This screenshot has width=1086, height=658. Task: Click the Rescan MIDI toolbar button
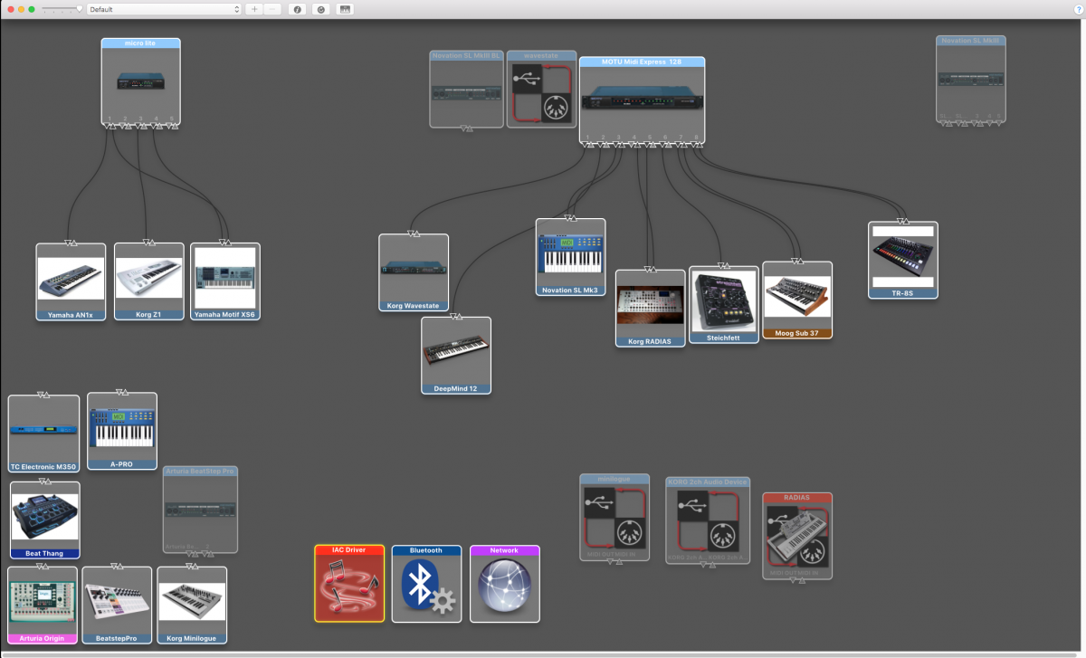coord(320,9)
